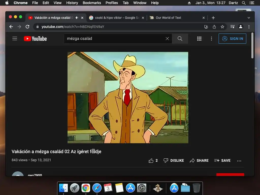
Task: Click the SAVE to playlist button
Action: click(x=222, y=160)
